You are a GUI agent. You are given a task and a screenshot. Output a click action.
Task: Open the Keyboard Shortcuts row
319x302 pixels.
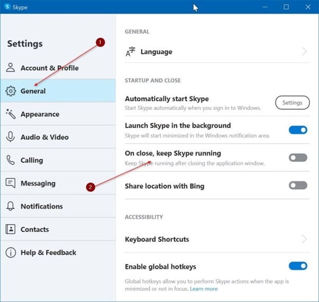pyautogui.click(x=217, y=239)
